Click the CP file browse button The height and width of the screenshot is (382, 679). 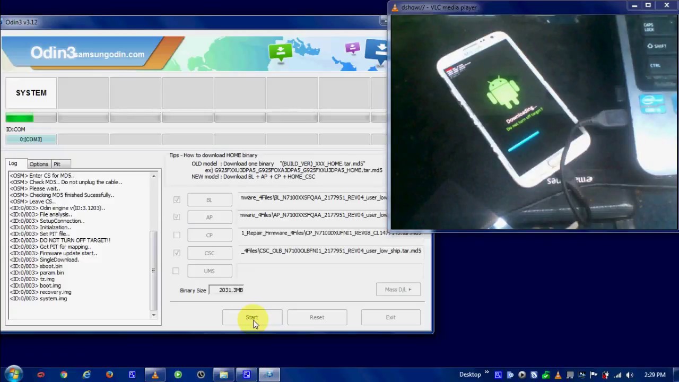[210, 236]
